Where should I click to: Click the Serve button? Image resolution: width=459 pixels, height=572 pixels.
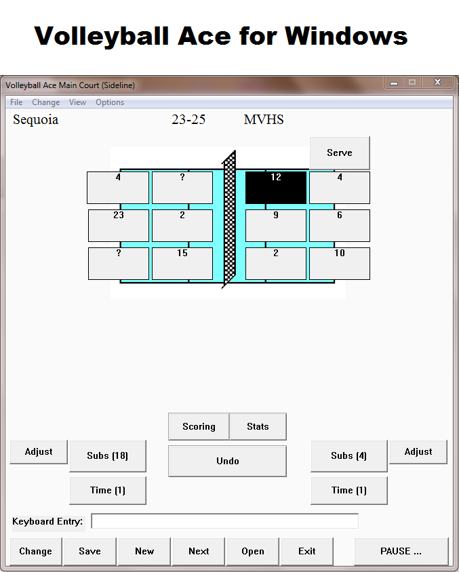[340, 153]
